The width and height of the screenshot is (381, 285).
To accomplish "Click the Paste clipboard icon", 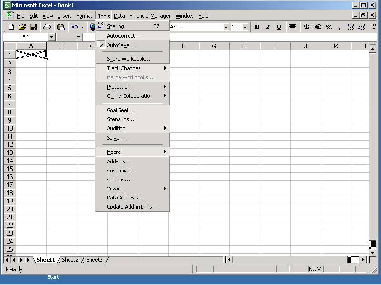I will [x=60, y=27].
